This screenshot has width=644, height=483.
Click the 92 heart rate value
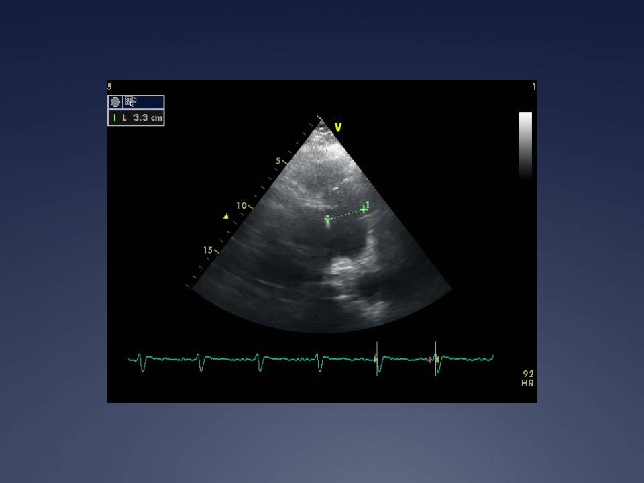(x=527, y=374)
